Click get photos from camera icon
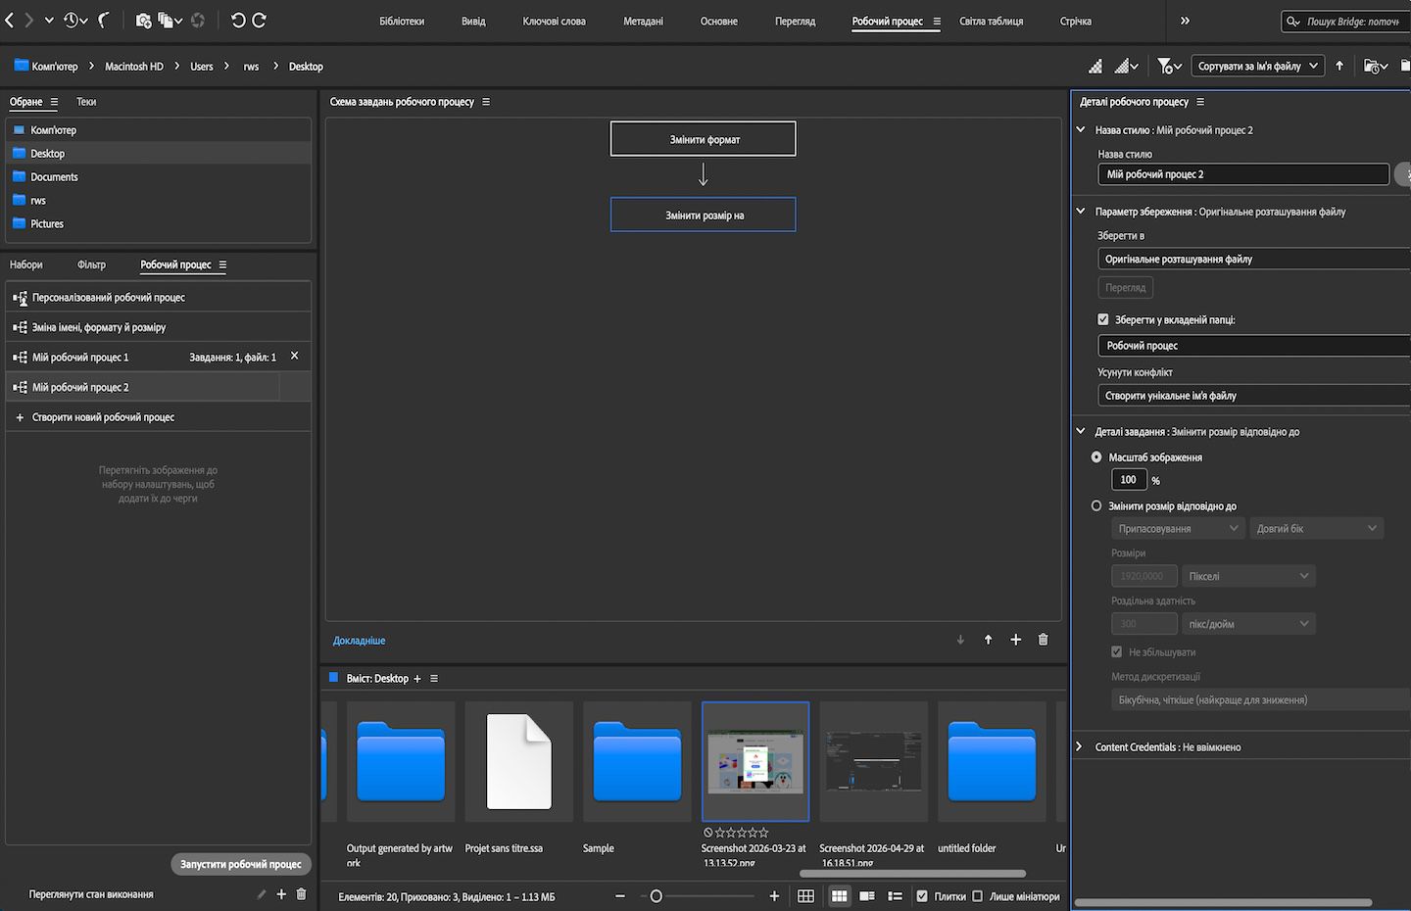1411x911 pixels. tap(143, 20)
